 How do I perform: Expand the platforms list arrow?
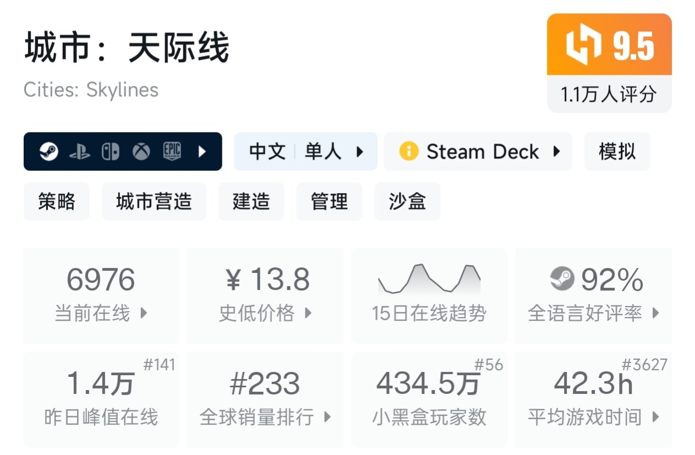click(202, 151)
